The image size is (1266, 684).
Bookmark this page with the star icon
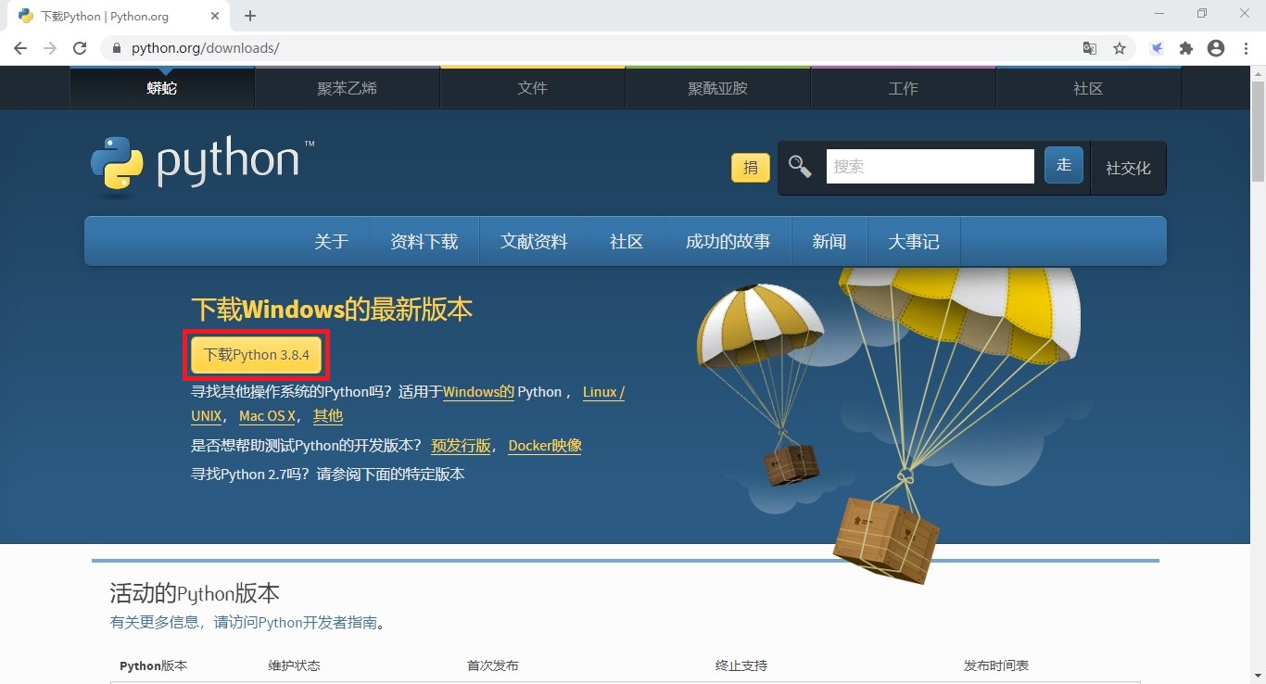pos(1120,48)
